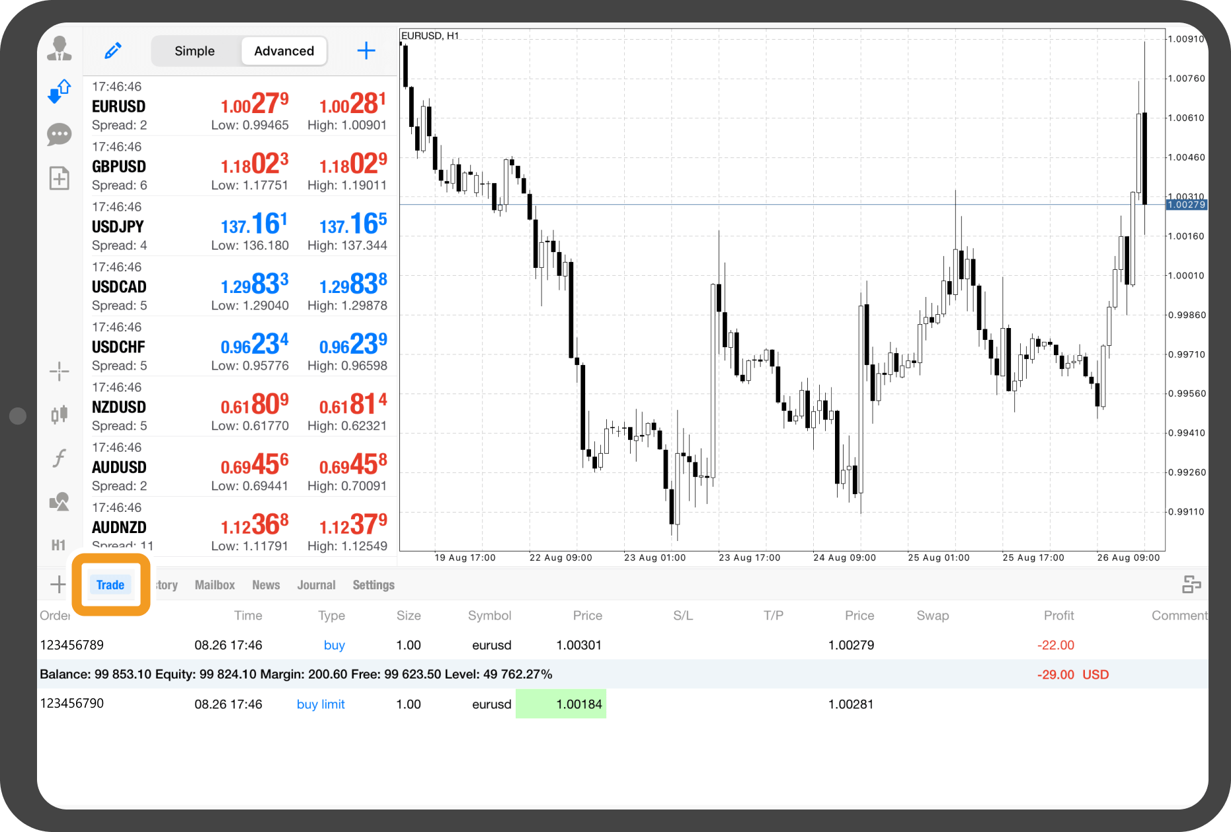Open the accounts profile icon
The image size is (1231, 832).
[60, 49]
